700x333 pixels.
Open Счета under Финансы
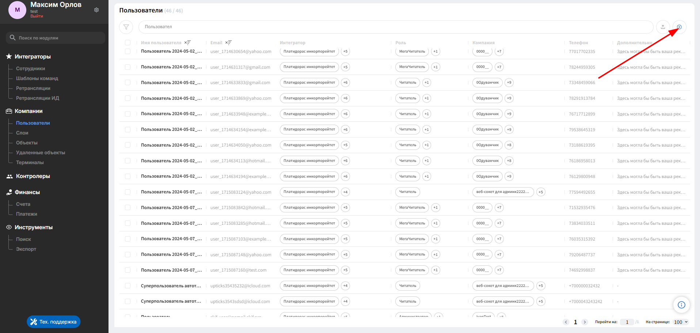click(x=23, y=204)
